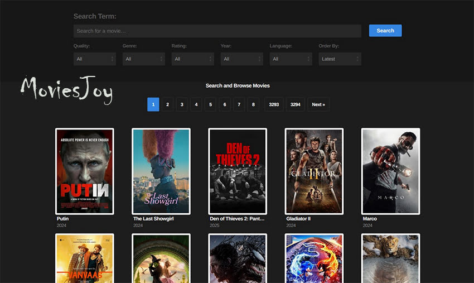Open the Language dropdown
474x283 pixels.
click(x=291, y=59)
